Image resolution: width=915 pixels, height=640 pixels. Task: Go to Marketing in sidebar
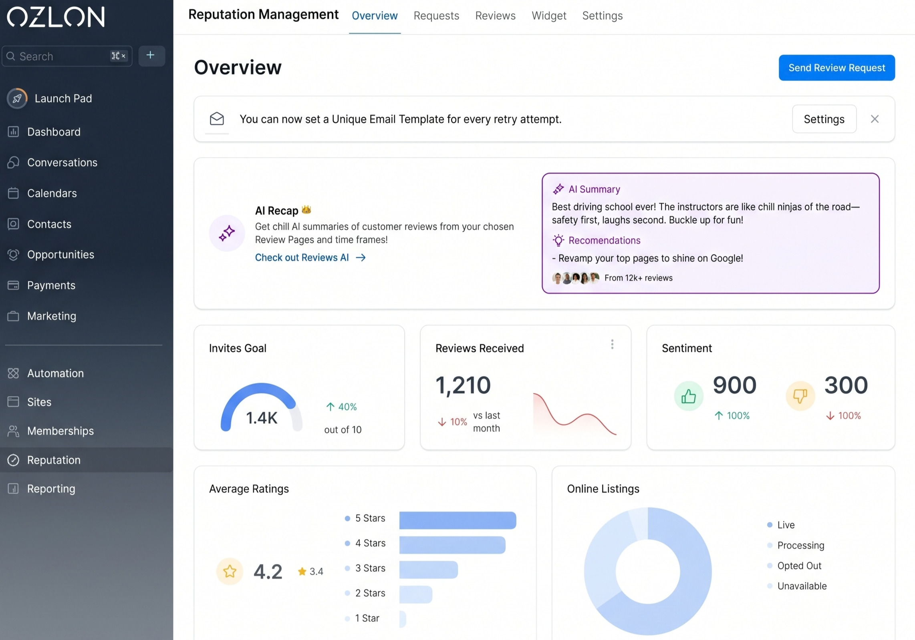coord(42,316)
